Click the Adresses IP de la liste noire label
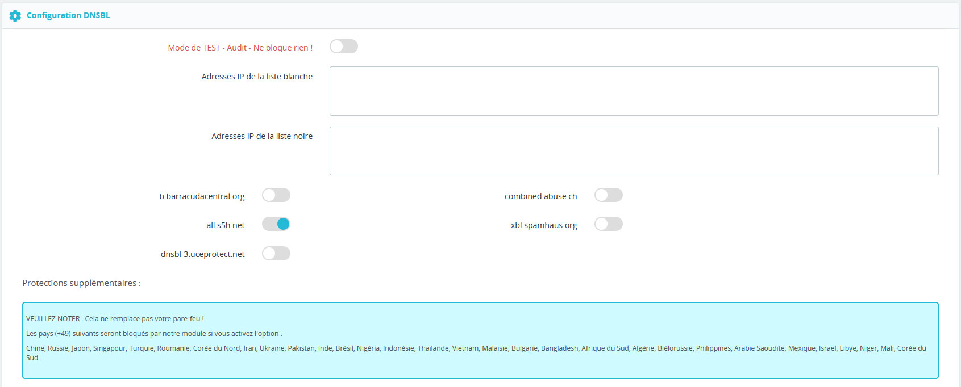 click(x=262, y=136)
